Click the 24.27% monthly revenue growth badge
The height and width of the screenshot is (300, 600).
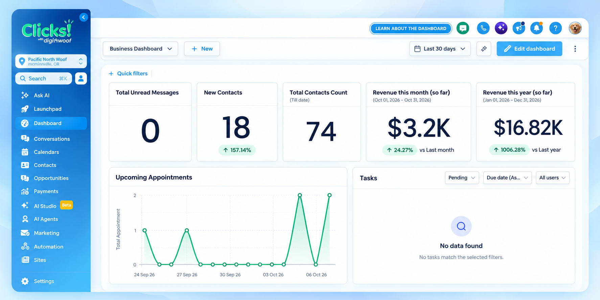tap(400, 150)
